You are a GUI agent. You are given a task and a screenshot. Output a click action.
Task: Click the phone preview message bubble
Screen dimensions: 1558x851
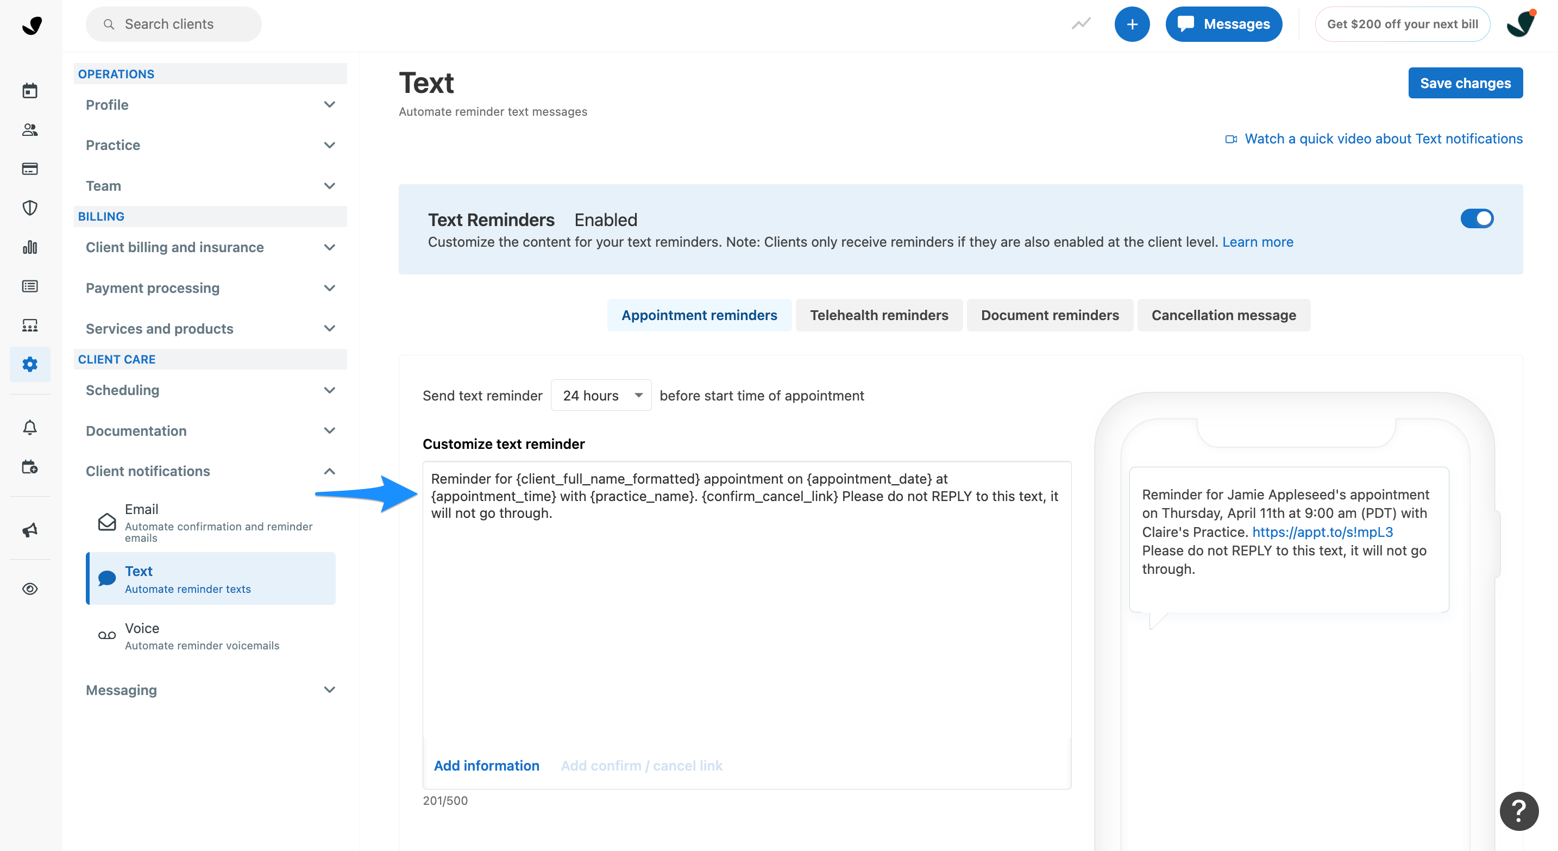1289,540
